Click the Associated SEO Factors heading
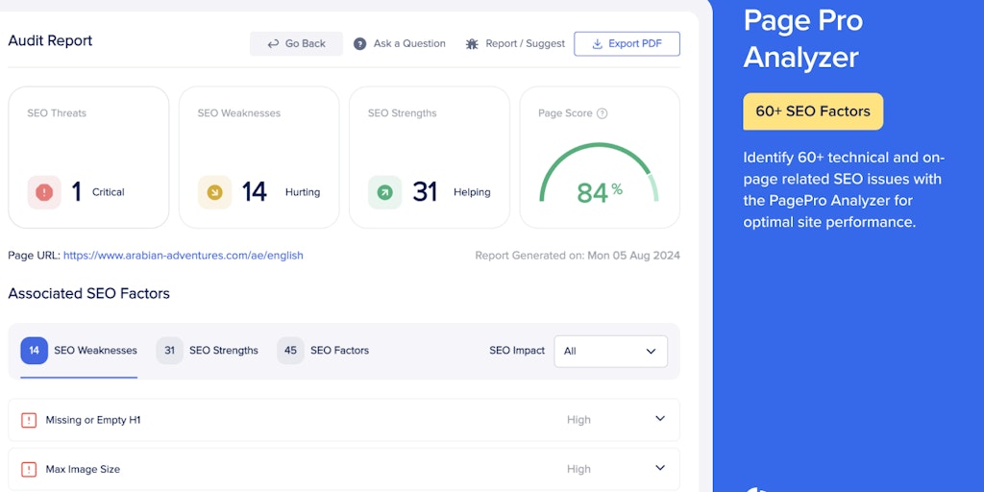 click(x=89, y=294)
